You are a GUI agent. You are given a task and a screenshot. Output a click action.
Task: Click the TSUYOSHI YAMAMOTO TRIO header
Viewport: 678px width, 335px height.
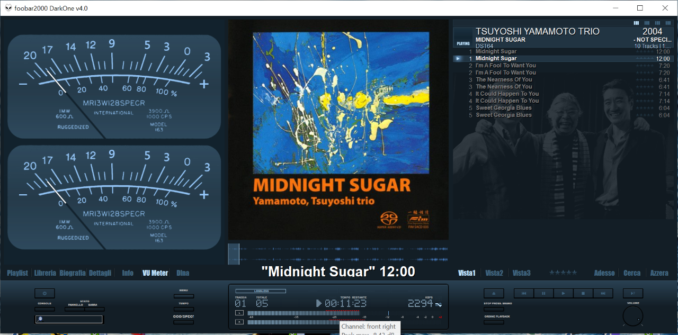[x=538, y=32]
